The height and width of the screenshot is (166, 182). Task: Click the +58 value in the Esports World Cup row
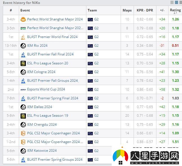tap(162, 90)
